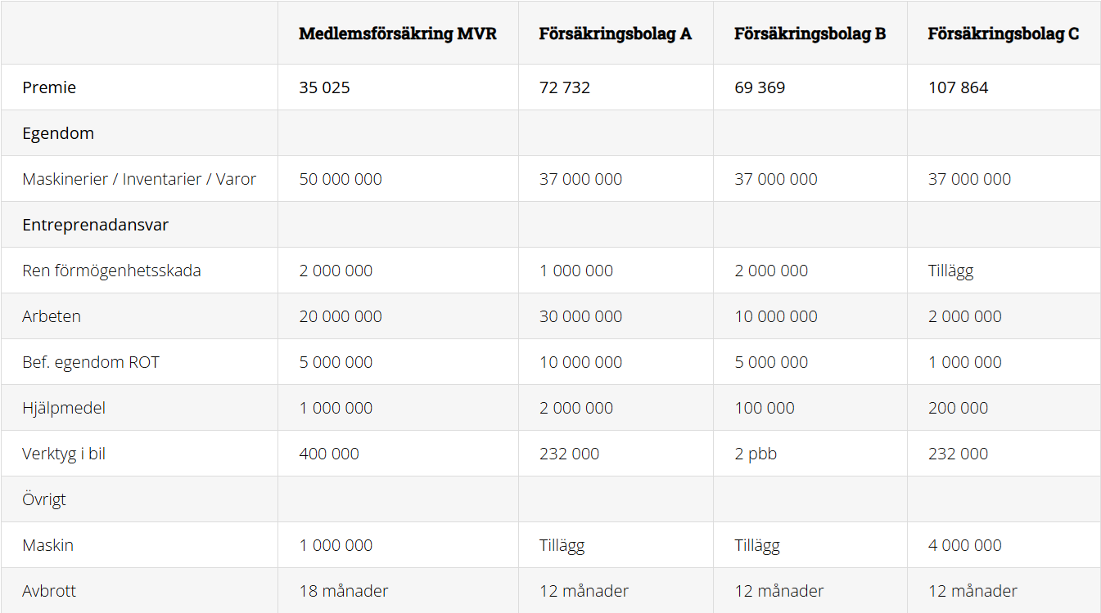Select the Maskin value 4 000 000
1101x613 pixels.
[x=964, y=545]
